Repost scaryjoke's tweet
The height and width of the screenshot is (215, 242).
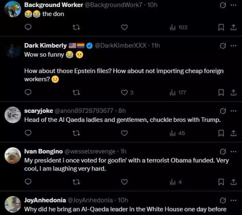[x=76, y=133]
